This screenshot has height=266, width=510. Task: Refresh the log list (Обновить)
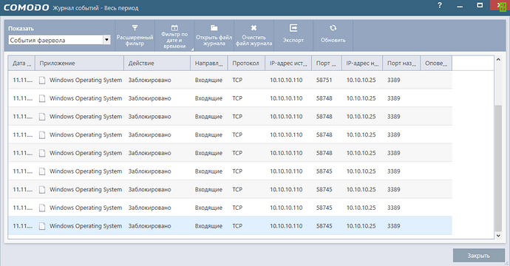click(333, 35)
